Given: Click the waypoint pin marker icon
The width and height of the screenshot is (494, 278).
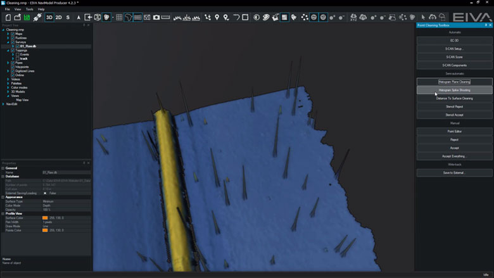Looking at the screenshot, I should [217, 17].
